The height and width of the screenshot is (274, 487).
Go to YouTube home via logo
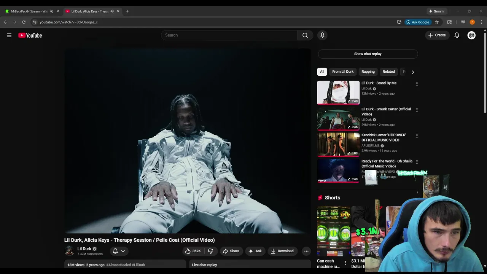30,35
